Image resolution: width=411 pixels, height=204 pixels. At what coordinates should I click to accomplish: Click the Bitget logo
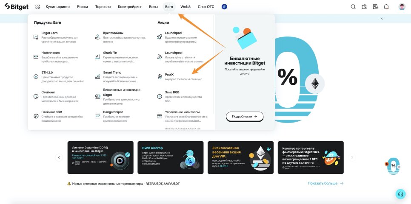[17, 7]
